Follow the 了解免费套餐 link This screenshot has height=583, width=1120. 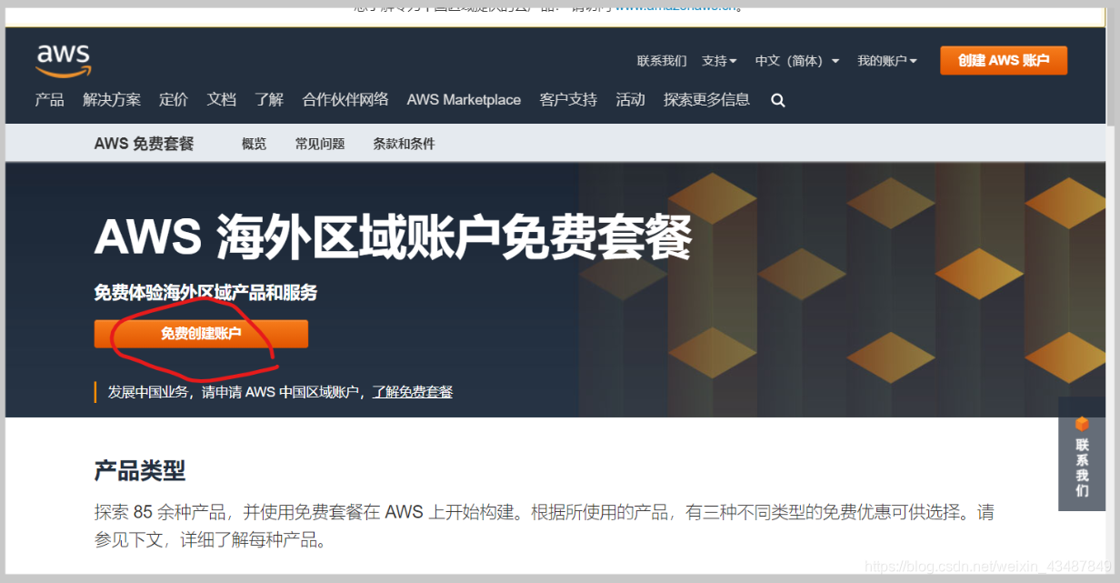(x=412, y=392)
